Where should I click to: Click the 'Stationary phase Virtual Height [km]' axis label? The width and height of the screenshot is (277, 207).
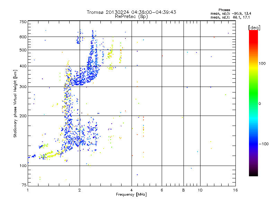pos(15,104)
